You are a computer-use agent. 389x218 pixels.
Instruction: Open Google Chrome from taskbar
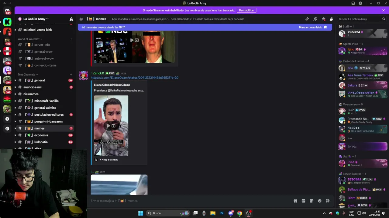240,213
